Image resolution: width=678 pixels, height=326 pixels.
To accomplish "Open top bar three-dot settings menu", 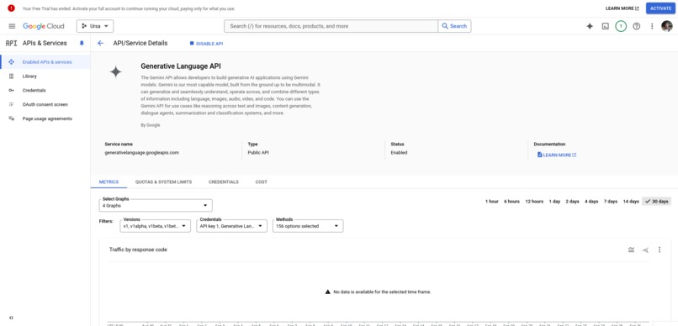I will (x=652, y=26).
